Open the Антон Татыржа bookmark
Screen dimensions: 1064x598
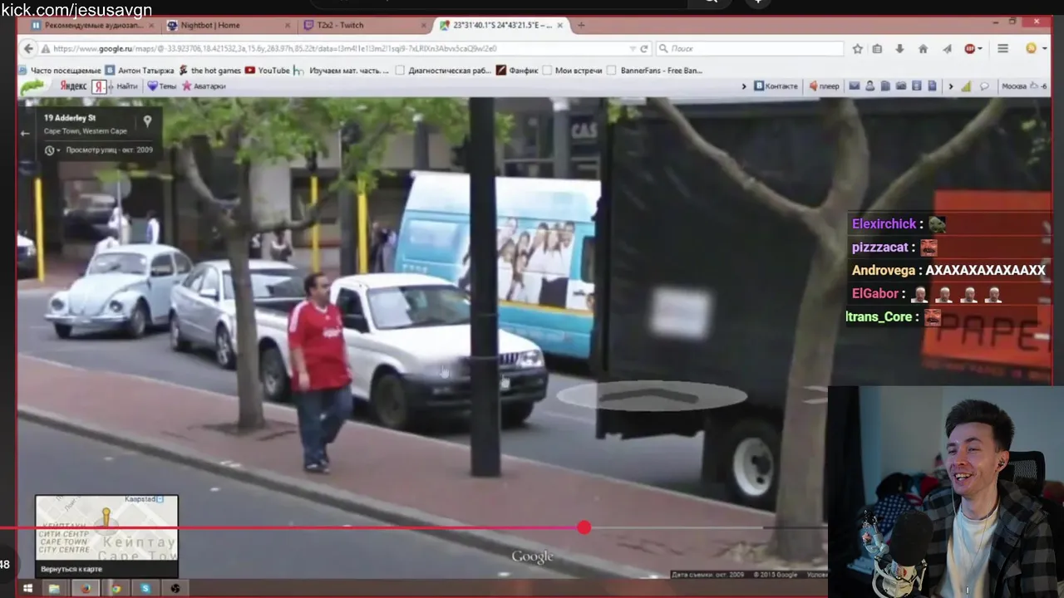[x=140, y=71]
